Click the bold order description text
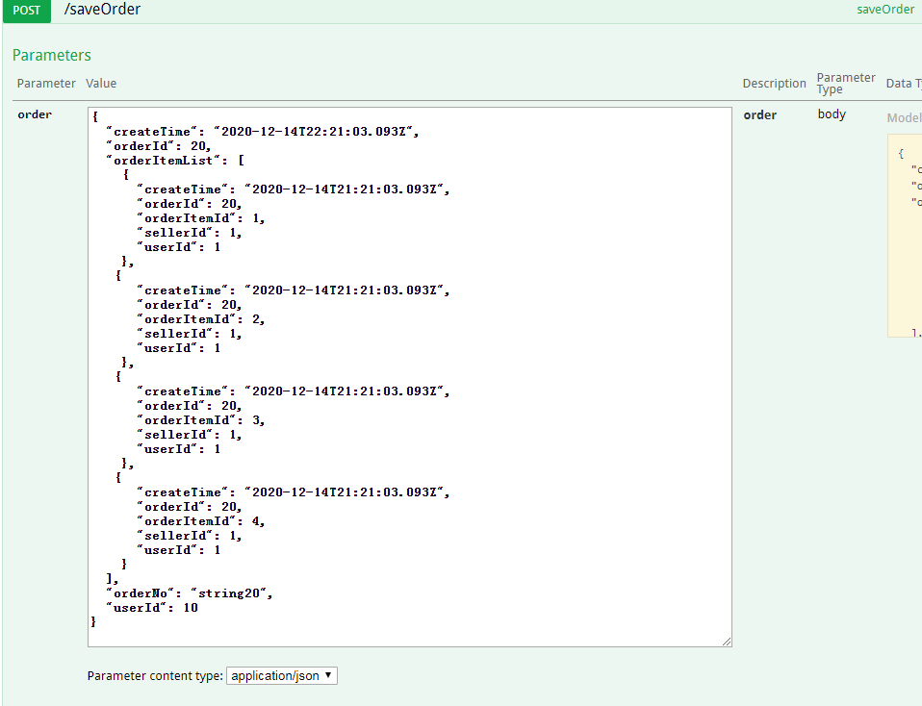Image resolution: width=922 pixels, height=706 pixels. [759, 115]
